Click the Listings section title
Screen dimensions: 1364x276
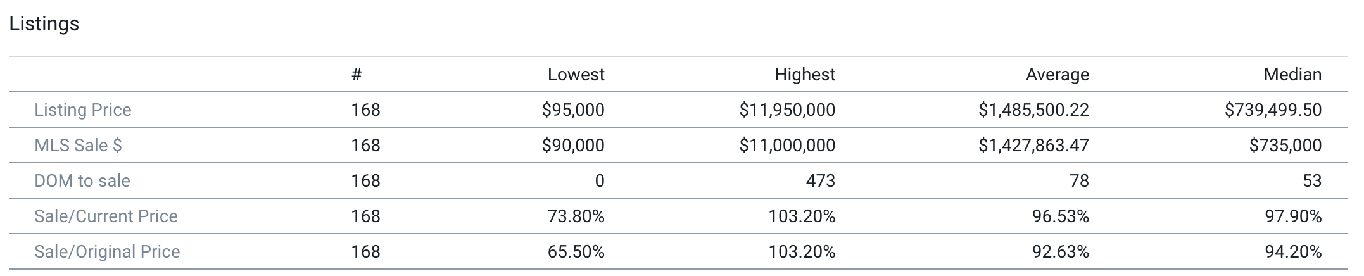click(x=44, y=24)
